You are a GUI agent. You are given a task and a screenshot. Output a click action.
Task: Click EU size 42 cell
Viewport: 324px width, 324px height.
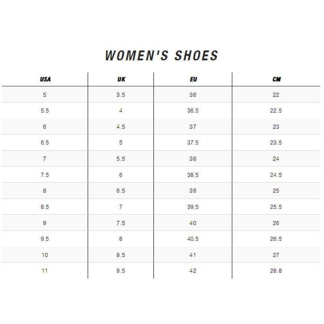(193, 271)
